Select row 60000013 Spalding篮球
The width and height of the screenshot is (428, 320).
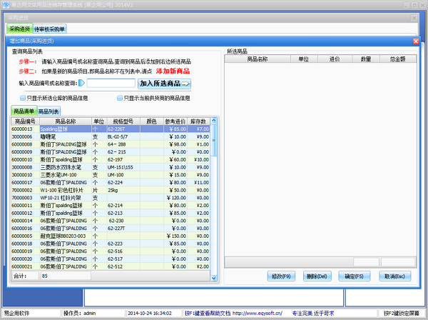pyautogui.click(x=111, y=129)
